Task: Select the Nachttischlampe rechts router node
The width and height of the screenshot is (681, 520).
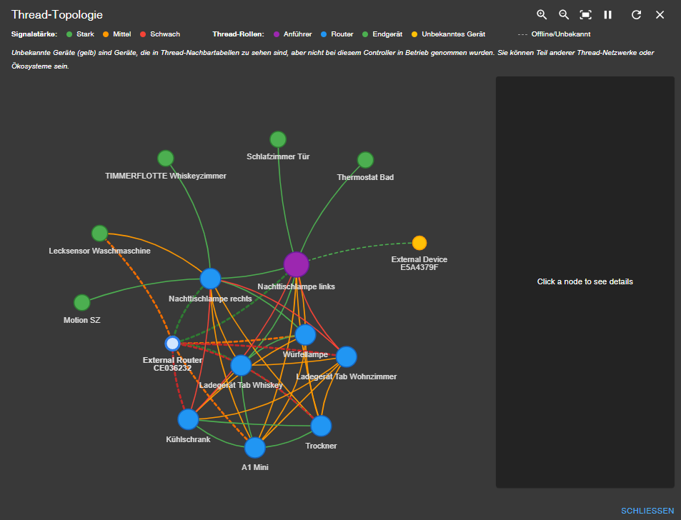Action: 211,279
